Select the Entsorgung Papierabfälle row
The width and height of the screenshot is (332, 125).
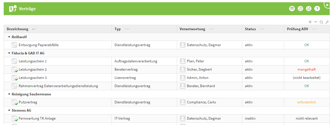coord(39,45)
